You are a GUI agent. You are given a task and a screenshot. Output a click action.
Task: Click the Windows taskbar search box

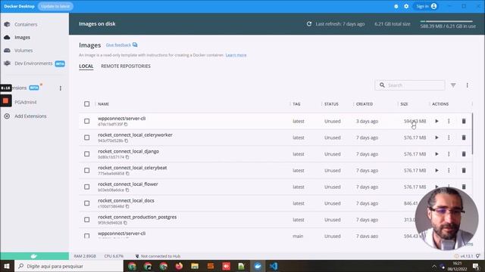coord(69,266)
